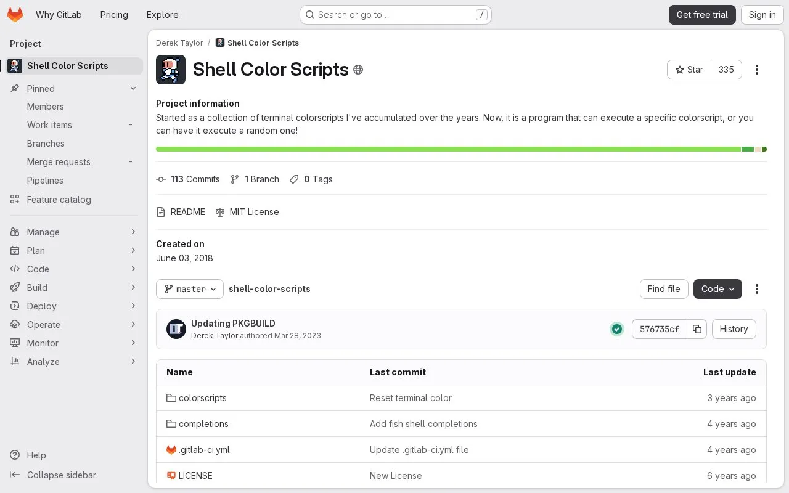Open the repository options kebab menu
This screenshot has width=789, height=493.
click(x=757, y=289)
